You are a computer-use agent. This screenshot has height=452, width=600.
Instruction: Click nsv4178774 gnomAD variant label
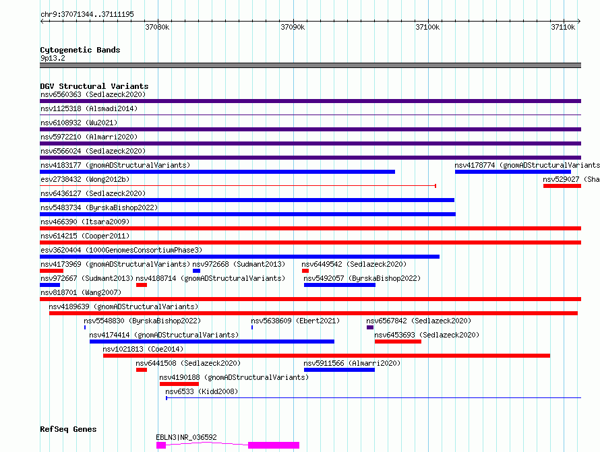point(527,165)
